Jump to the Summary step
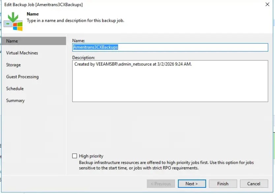 [15, 100]
